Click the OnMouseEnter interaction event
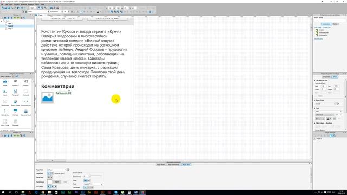The height and width of the screenshot is (195, 347). pos(324,32)
